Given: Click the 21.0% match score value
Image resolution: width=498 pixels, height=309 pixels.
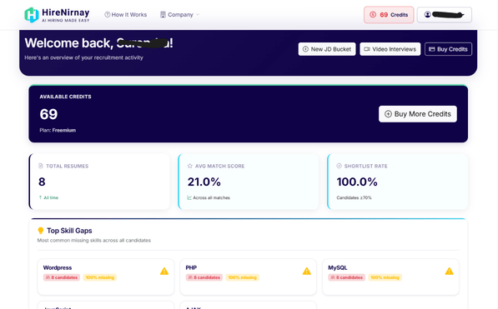Looking at the screenshot, I should [204, 182].
